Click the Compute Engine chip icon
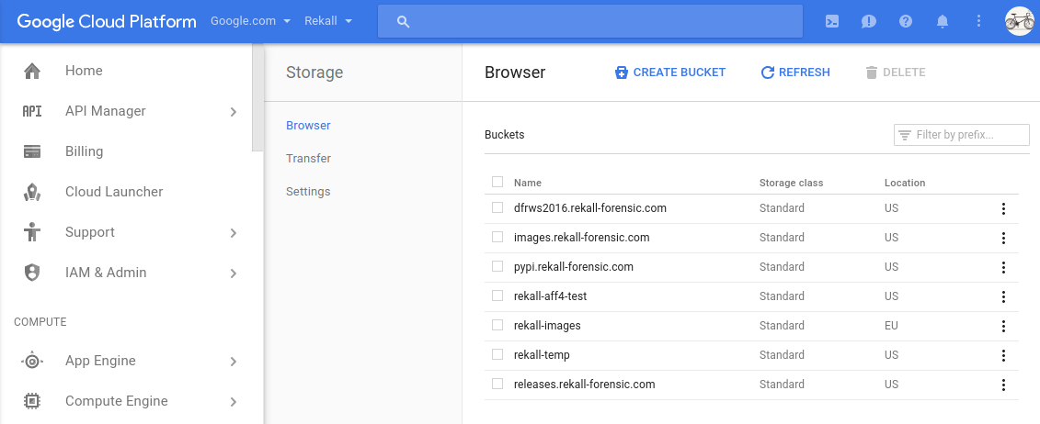 32,401
